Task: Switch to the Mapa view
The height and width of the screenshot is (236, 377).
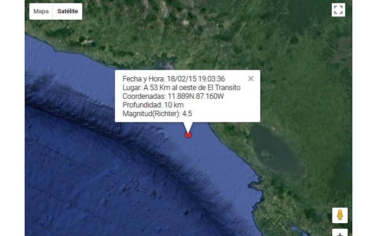Action: pos(41,11)
